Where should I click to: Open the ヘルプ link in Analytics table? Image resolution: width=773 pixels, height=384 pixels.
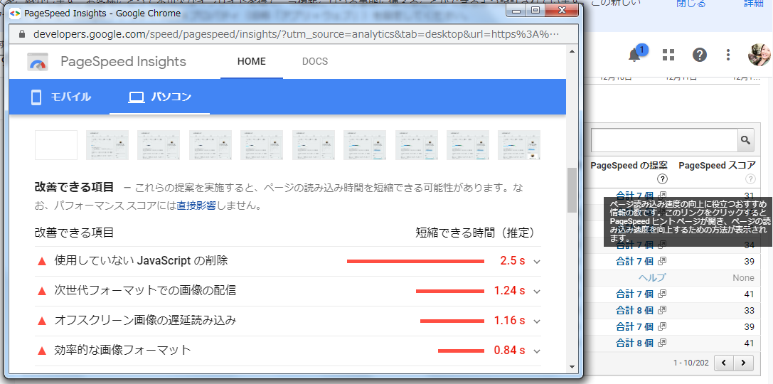tap(651, 277)
